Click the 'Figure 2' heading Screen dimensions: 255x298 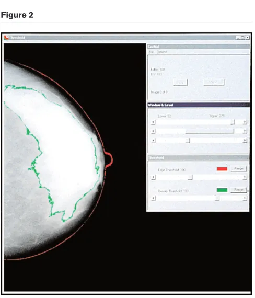point(17,15)
